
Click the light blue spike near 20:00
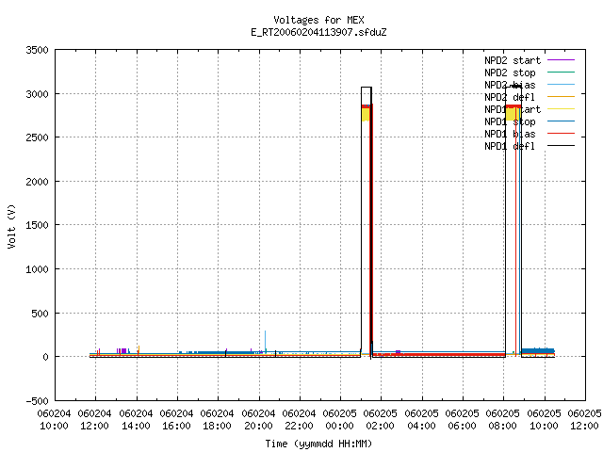265,341
